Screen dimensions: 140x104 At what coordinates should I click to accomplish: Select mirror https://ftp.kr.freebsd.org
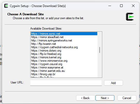(64, 54)
